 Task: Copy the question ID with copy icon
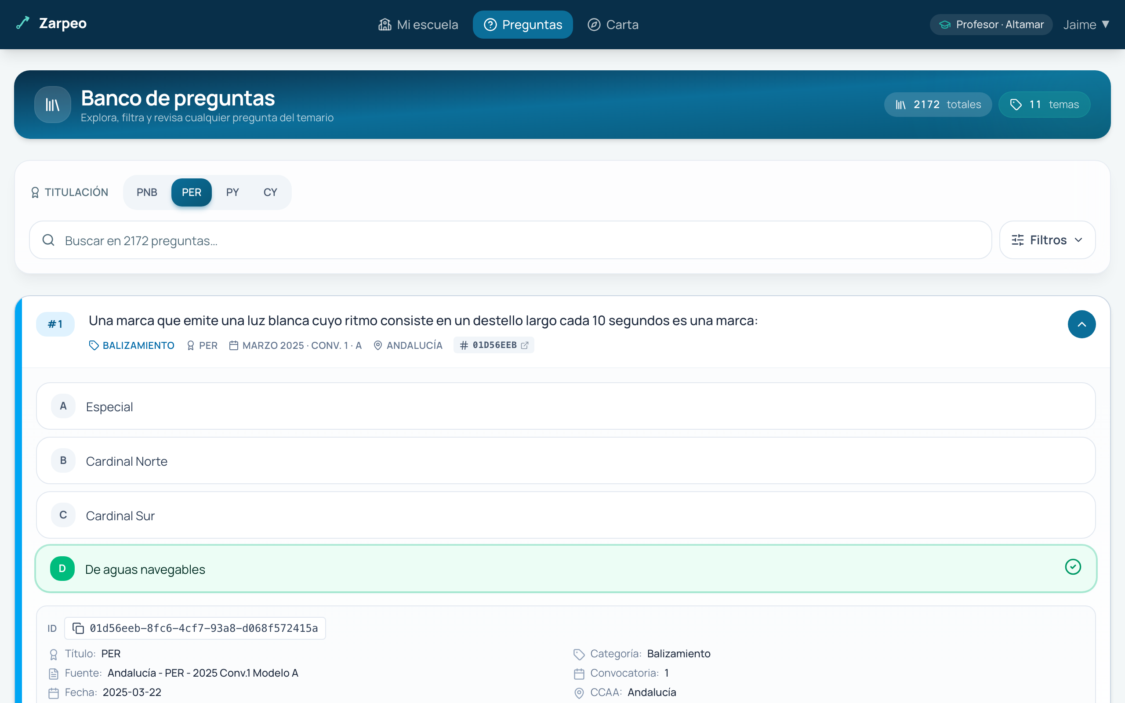[x=79, y=628]
